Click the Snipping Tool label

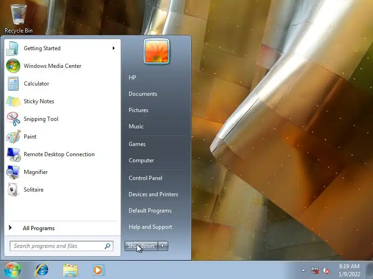pyautogui.click(x=41, y=119)
